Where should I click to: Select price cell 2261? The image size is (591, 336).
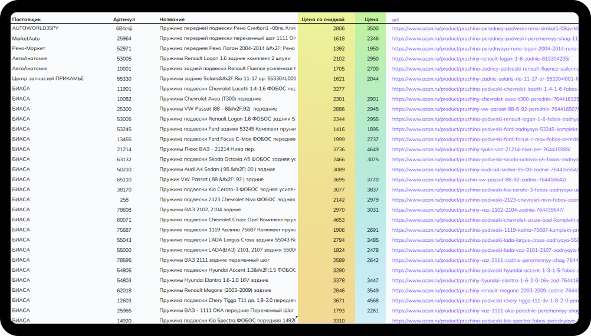373,311
